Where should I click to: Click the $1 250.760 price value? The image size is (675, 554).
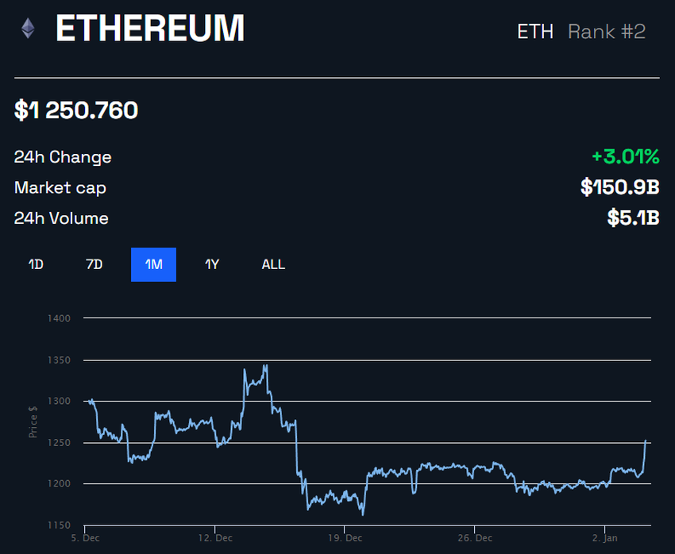click(76, 110)
